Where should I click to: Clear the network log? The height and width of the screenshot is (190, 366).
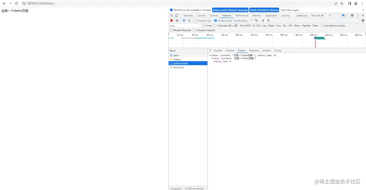coord(177,21)
